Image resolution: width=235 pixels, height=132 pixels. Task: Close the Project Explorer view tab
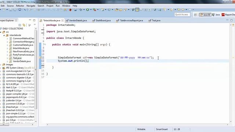16,21
